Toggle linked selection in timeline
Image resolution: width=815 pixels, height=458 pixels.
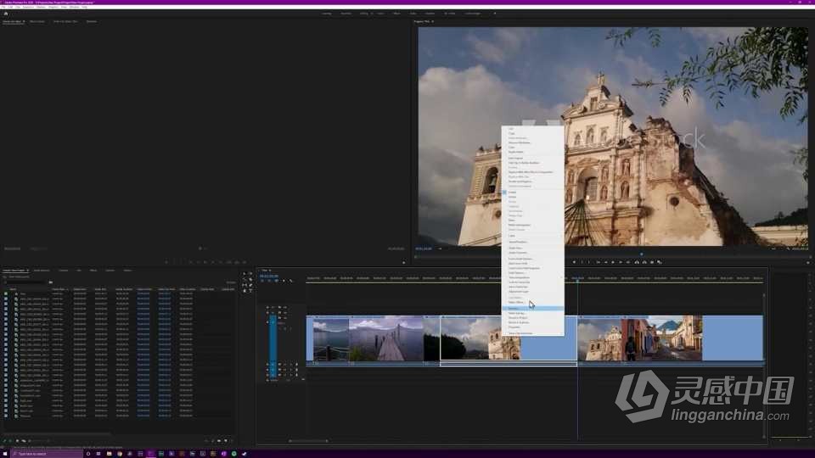tap(276, 281)
